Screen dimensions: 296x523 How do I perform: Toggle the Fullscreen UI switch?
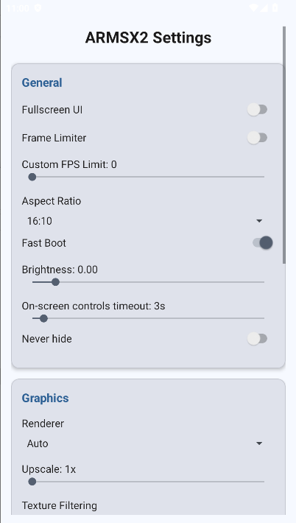point(257,110)
